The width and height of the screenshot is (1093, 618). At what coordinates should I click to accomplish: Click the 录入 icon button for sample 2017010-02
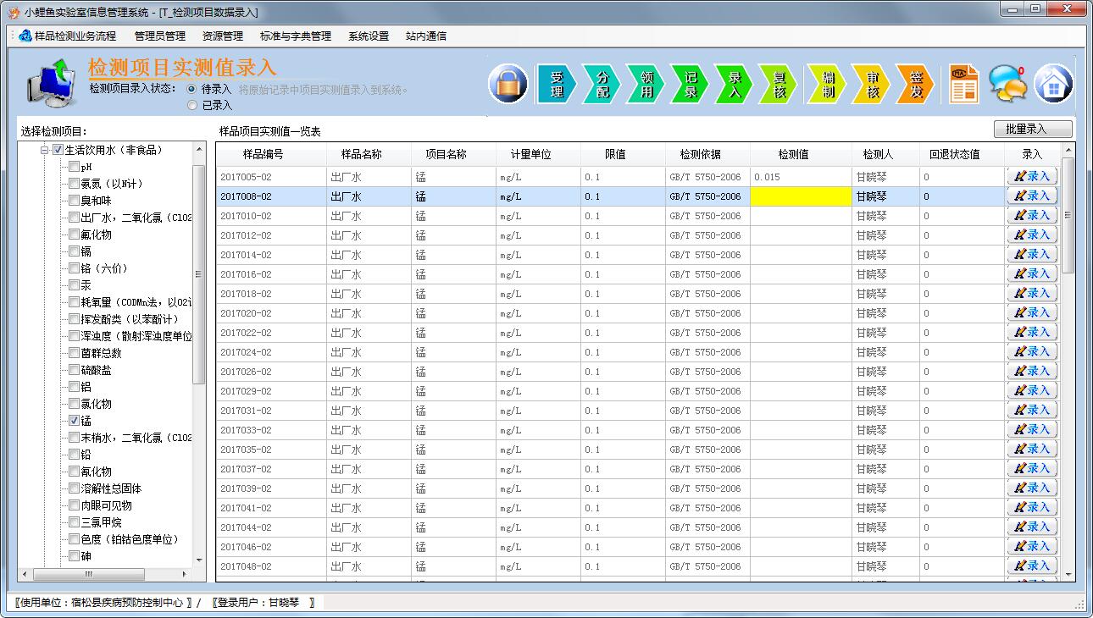(x=1032, y=215)
